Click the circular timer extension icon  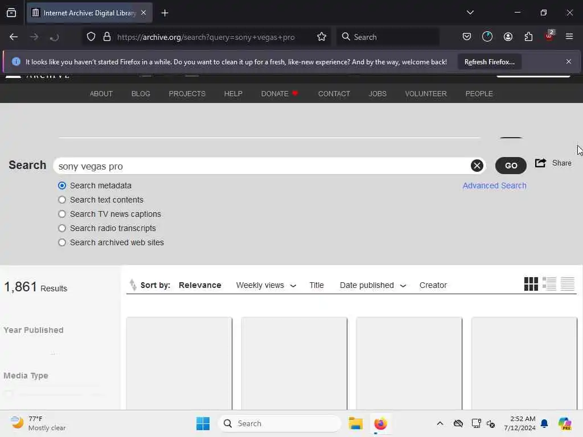point(487,37)
